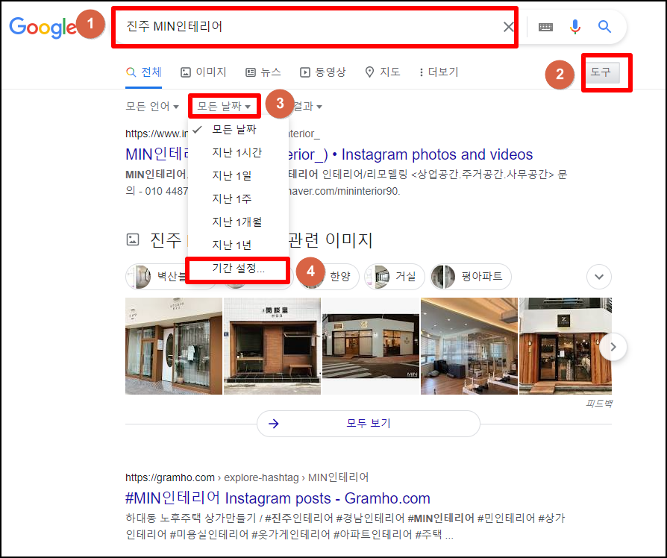The image size is (667, 558).
Task: Open the on-screen keyboard icon
Action: click(x=545, y=27)
